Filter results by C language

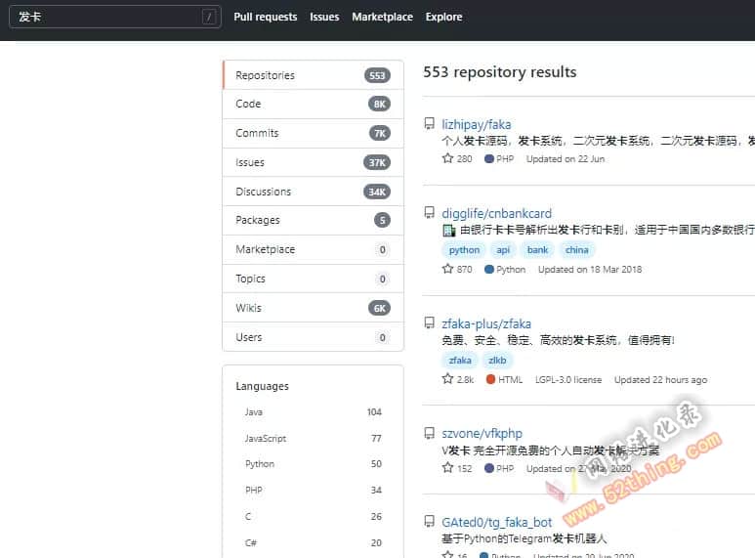pyautogui.click(x=313, y=517)
